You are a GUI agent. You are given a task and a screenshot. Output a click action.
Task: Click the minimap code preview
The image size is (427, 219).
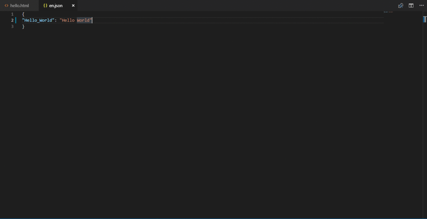pos(388,12)
